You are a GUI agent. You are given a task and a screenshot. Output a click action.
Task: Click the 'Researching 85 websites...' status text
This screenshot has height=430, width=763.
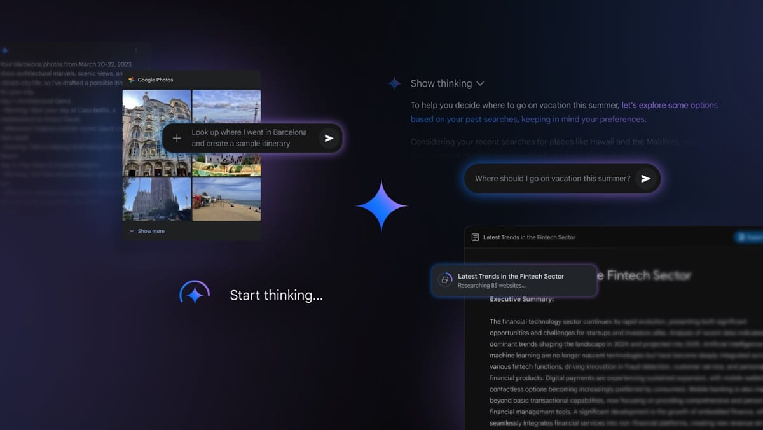[x=491, y=286]
